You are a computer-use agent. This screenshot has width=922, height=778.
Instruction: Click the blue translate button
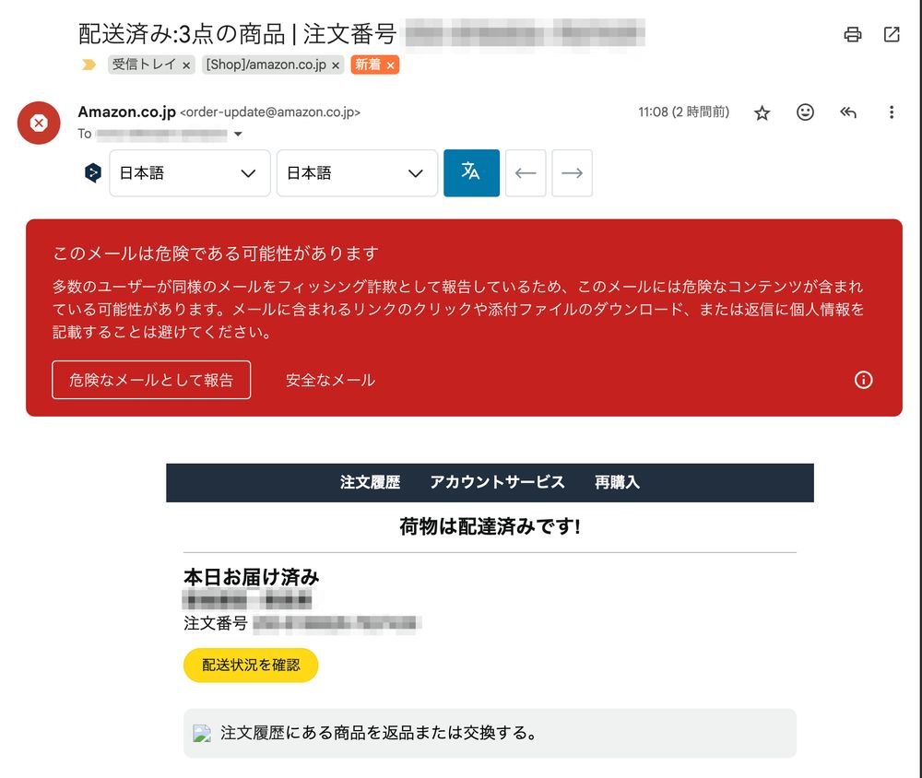[471, 173]
